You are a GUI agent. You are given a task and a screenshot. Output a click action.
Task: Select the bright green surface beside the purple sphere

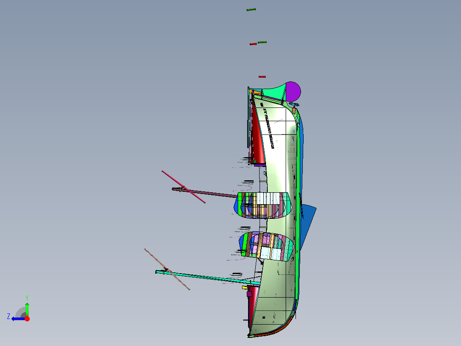[274, 92]
